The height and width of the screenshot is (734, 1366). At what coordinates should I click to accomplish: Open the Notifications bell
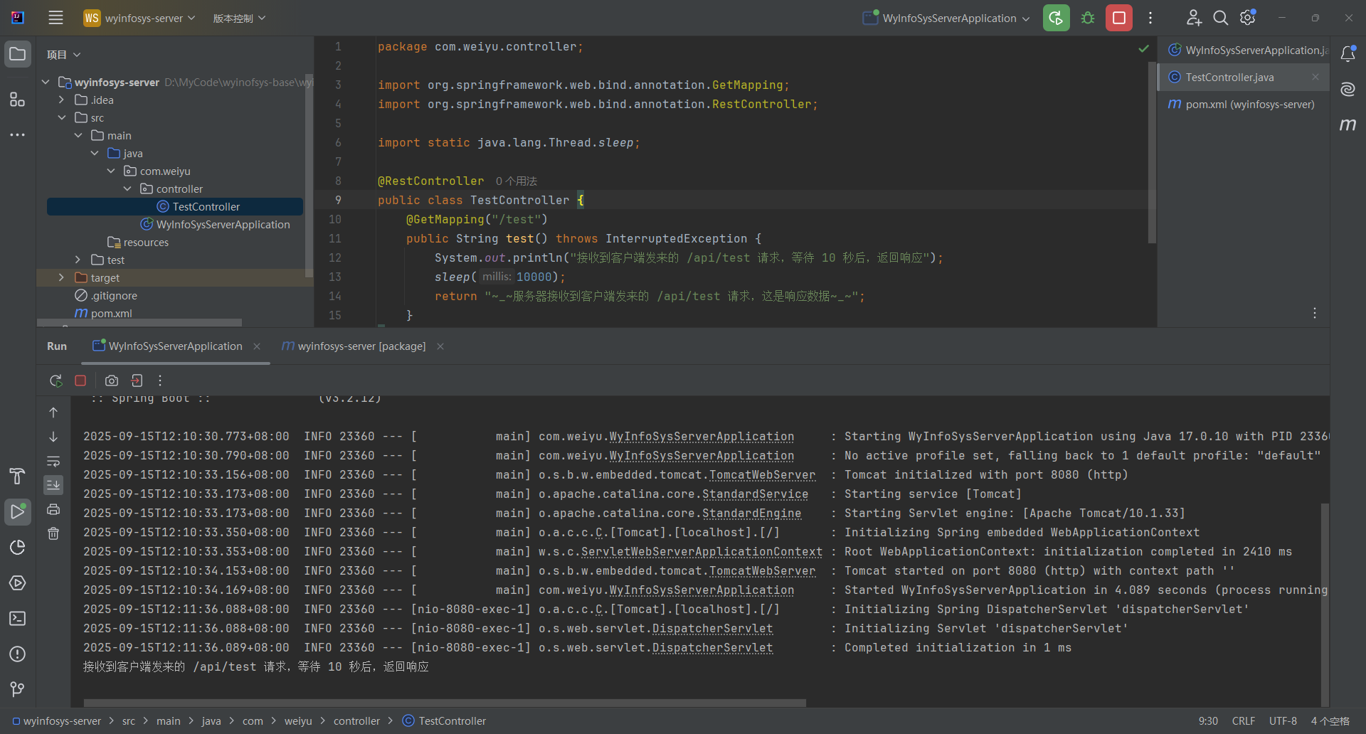click(1348, 54)
